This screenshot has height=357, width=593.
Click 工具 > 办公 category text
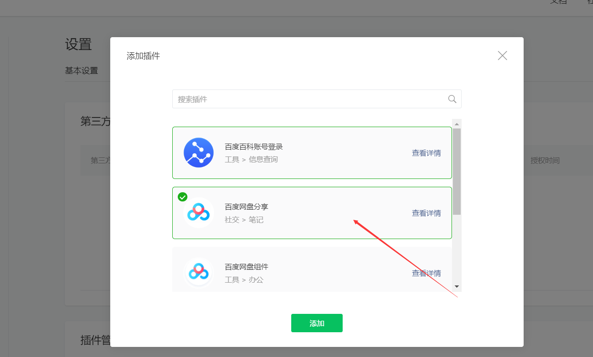(x=244, y=280)
